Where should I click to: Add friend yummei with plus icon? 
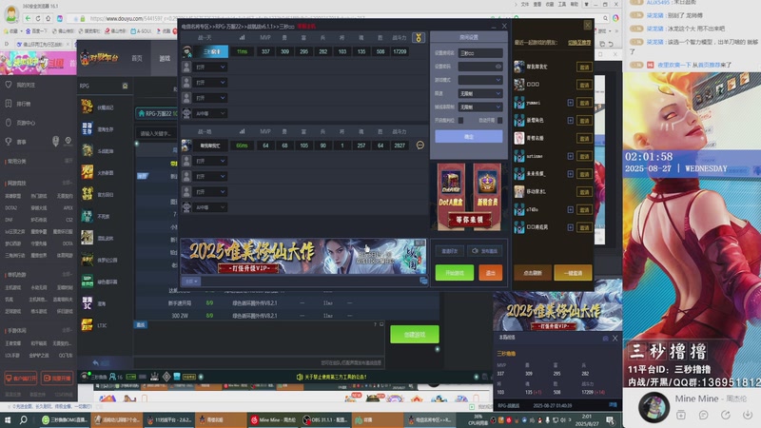[x=570, y=103]
